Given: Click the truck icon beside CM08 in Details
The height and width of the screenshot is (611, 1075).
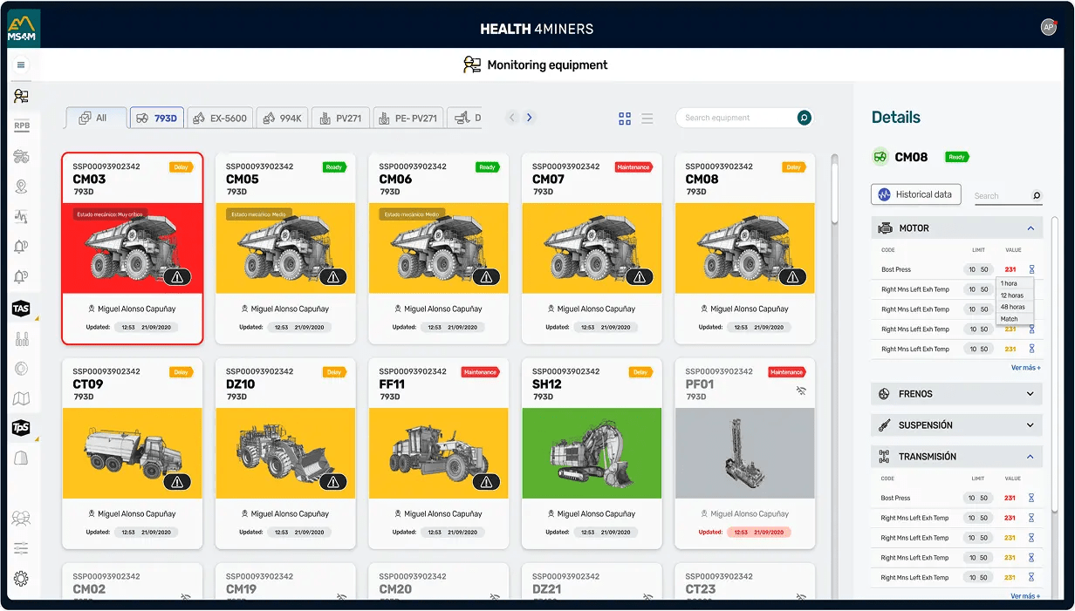Looking at the screenshot, I should tap(880, 157).
